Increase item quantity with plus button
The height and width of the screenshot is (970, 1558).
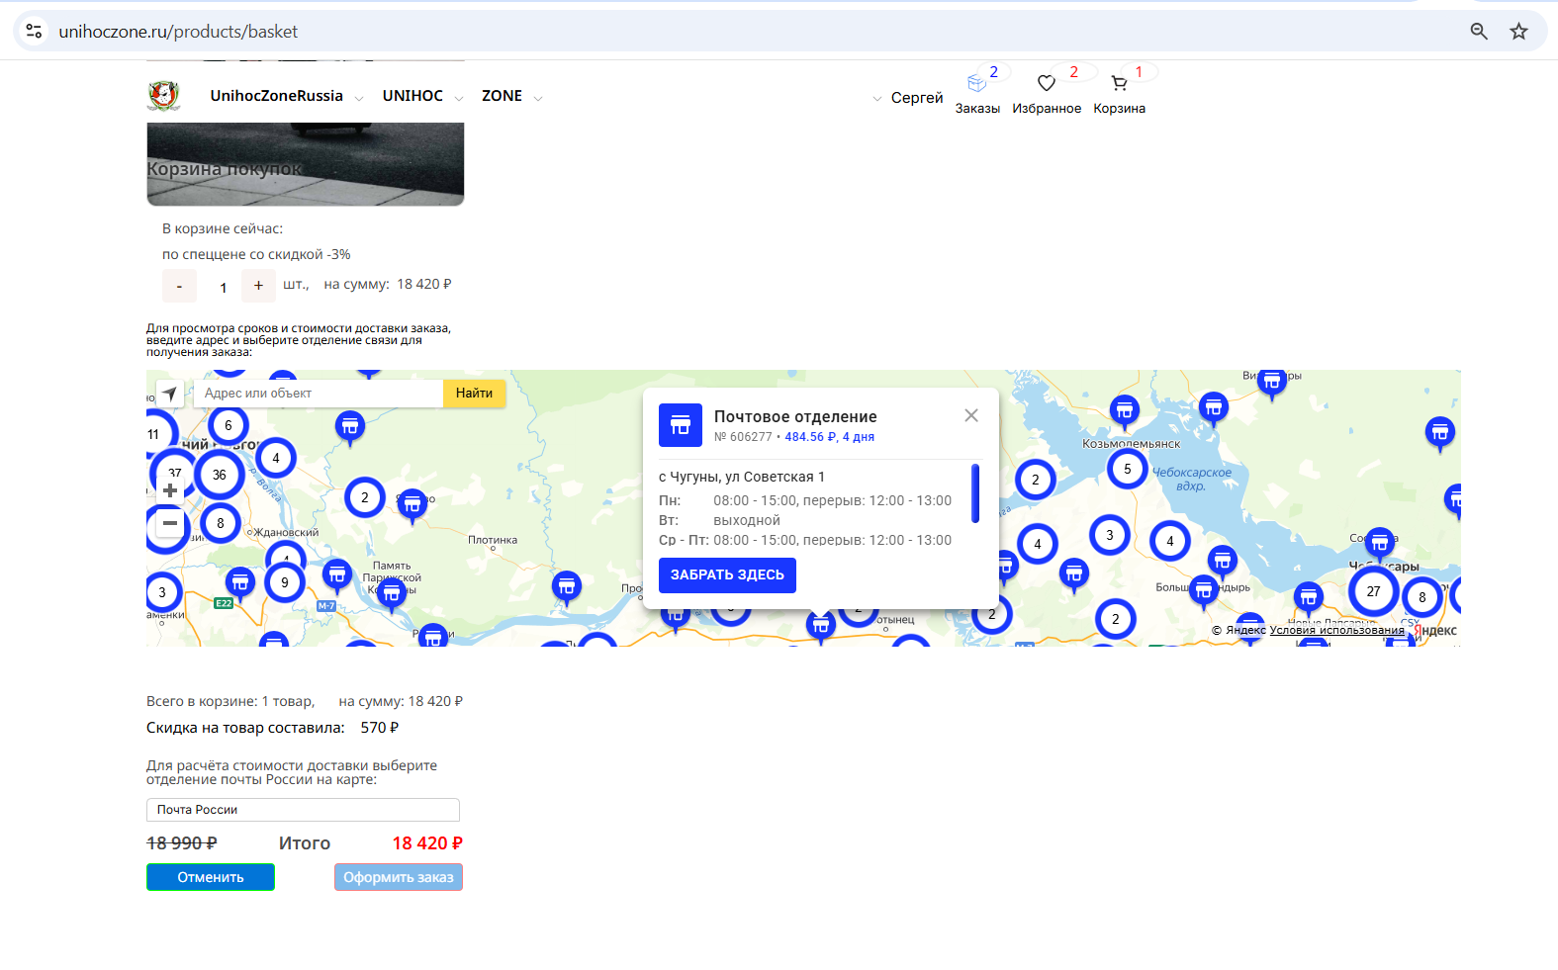coord(258,285)
